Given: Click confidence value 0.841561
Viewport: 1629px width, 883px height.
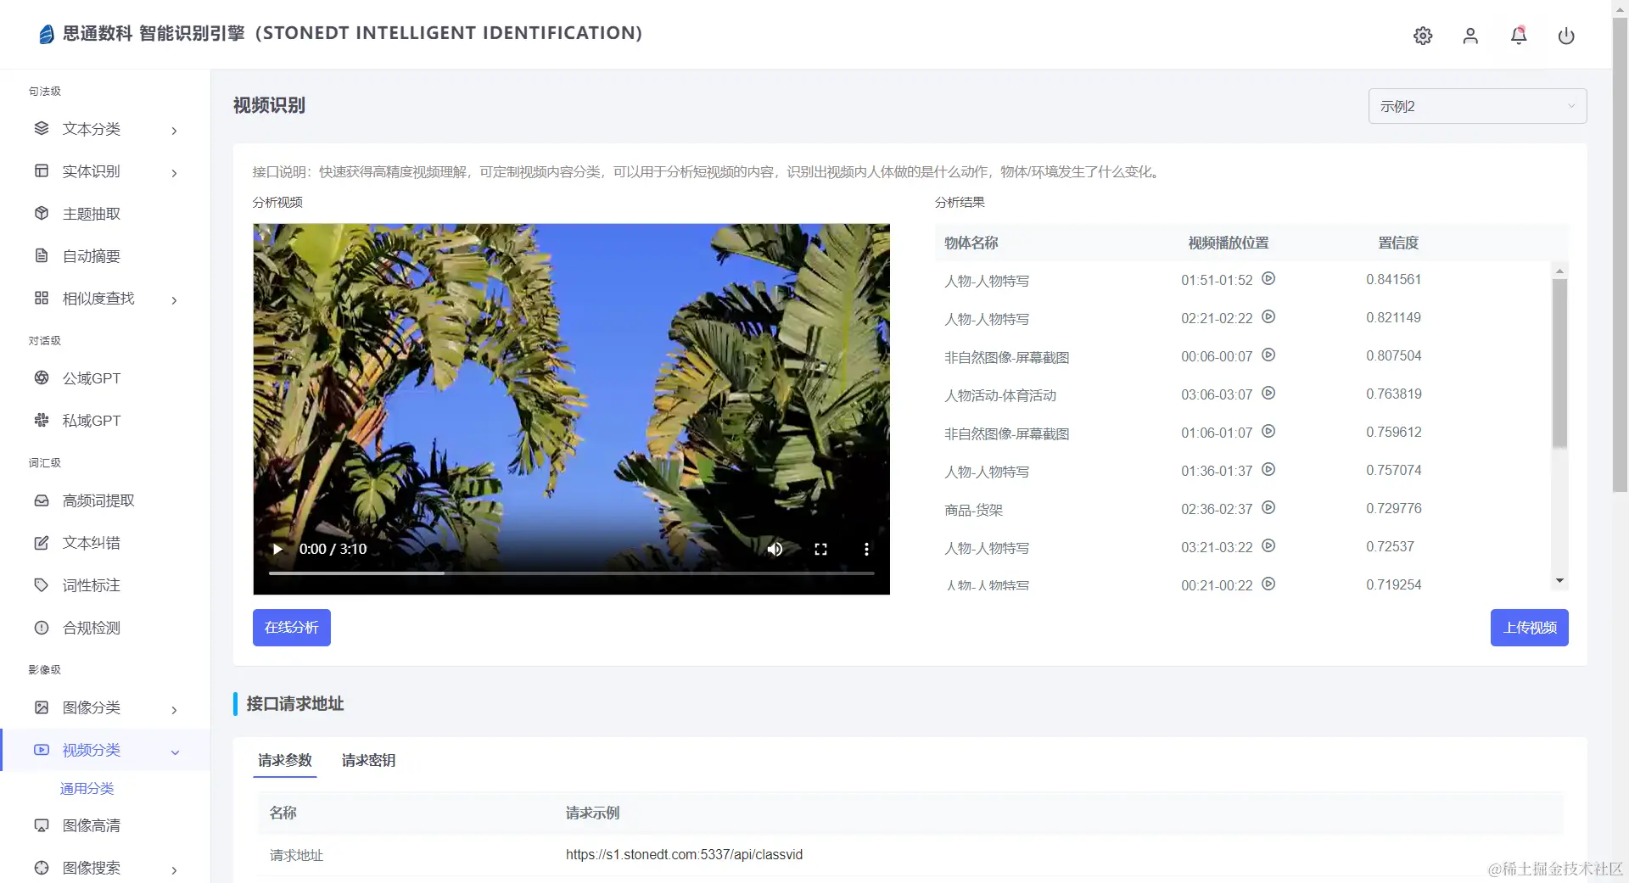Looking at the screenshot, I should (x=1393, y=279).
